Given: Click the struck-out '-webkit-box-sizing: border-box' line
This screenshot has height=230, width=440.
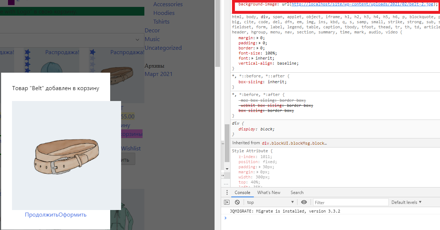Looking at the screenshot, I should (x=276, y=105).
